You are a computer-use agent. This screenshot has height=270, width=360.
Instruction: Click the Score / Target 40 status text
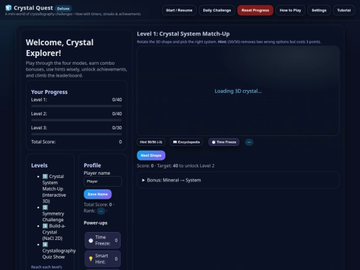click(175, 166)
